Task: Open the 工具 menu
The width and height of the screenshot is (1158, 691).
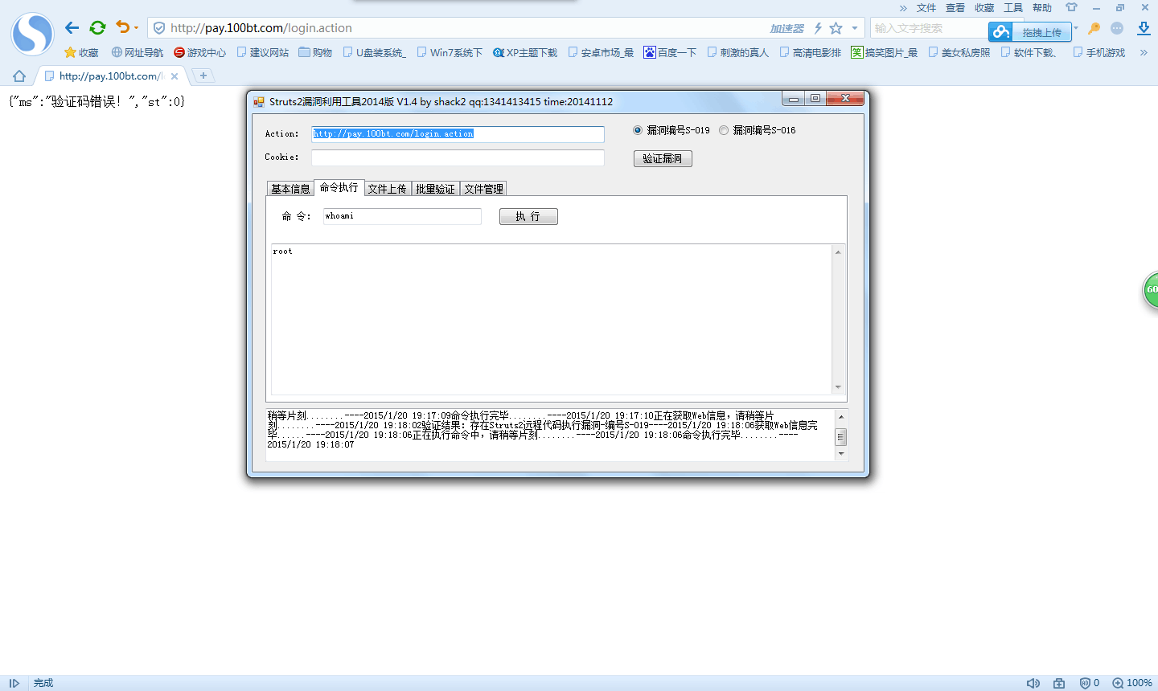Action: point(1013,8)
